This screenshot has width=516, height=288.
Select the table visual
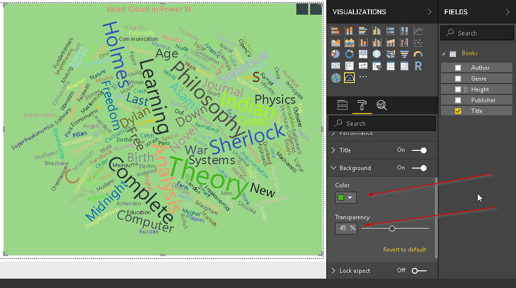pos(391,66)
